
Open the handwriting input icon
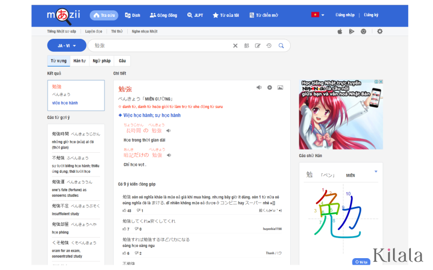[x=258, y=46]
